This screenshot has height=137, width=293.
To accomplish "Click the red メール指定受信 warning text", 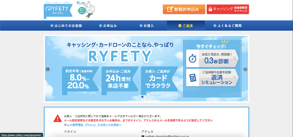I will click(x=138, y=120).
